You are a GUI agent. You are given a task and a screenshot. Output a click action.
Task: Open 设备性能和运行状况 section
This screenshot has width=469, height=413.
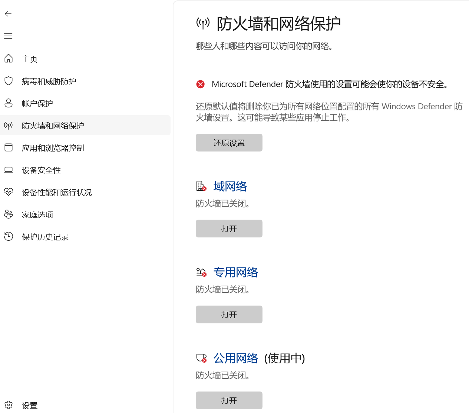coord(85,192)
